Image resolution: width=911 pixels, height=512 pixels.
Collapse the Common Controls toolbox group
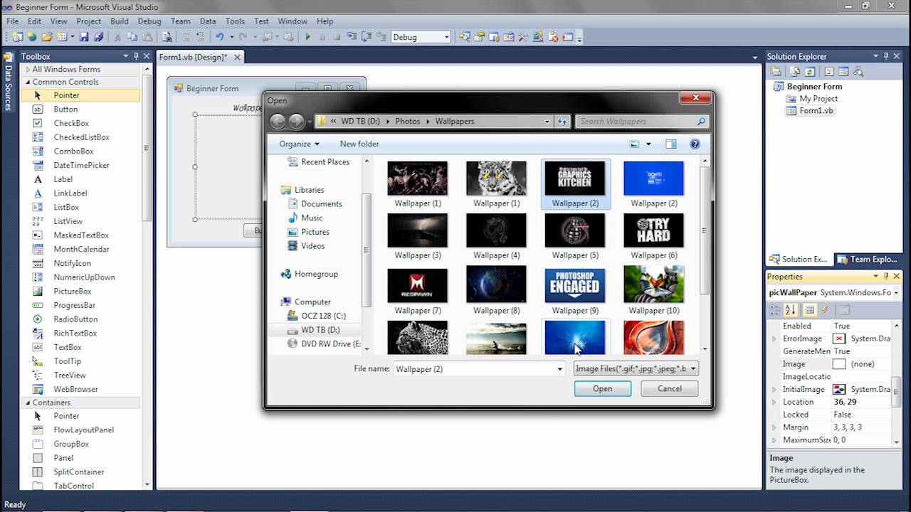28,82
